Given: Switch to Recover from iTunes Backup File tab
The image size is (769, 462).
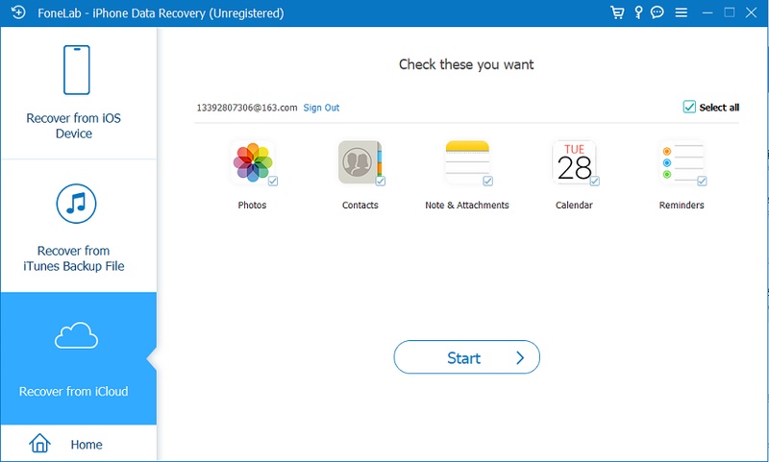Looking at the screenshot, I should click(x=79, y=226).
